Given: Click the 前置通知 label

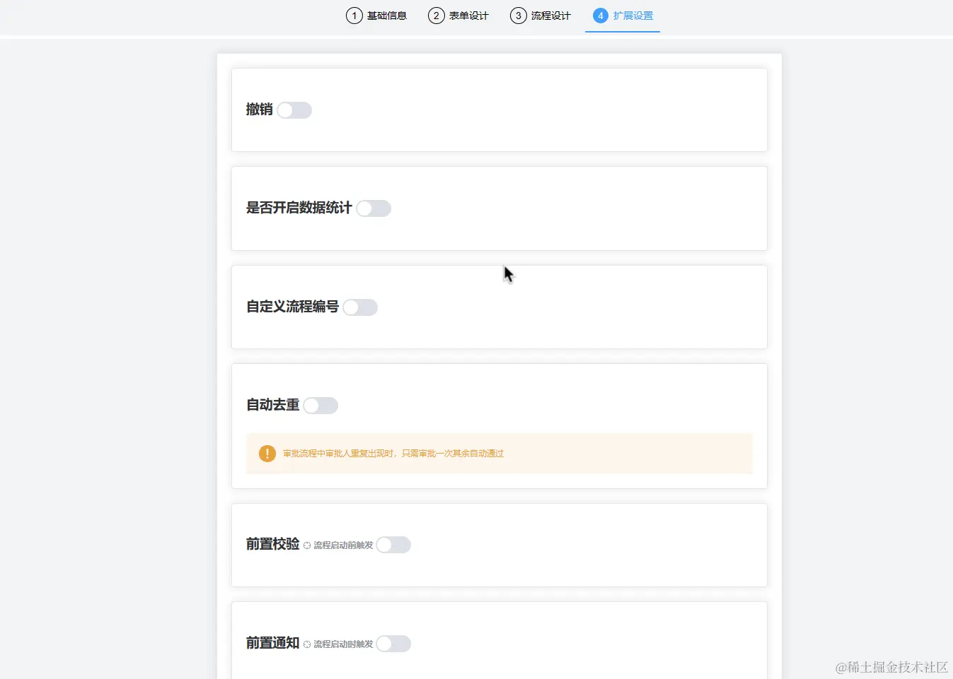Looking at the screenshot, I should [272, 643].
